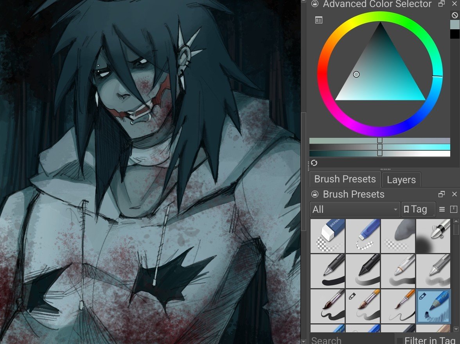
Task: Select the highlighted blue pencil preset
Action: (433, 306)
